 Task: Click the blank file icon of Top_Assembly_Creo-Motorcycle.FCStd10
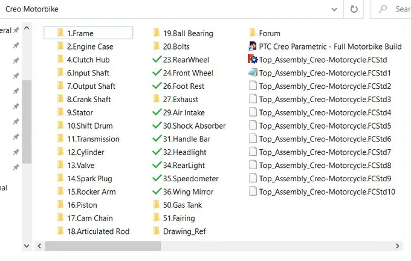pos(253,191)
